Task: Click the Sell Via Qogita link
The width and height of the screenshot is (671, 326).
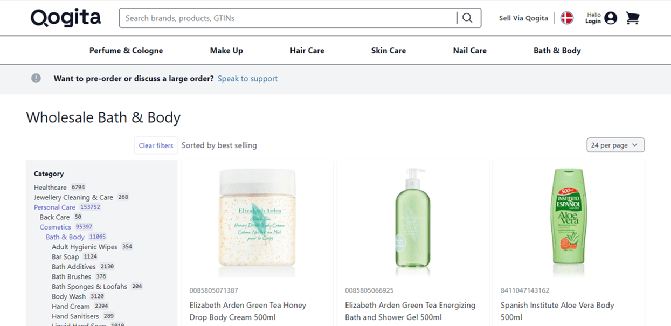Action: (x=523, y=18)
